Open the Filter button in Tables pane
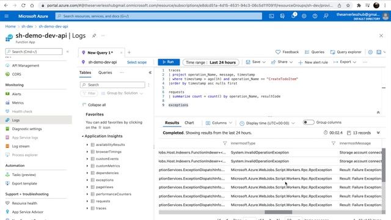Screen dimensions: 391x220 click(89, 94)
